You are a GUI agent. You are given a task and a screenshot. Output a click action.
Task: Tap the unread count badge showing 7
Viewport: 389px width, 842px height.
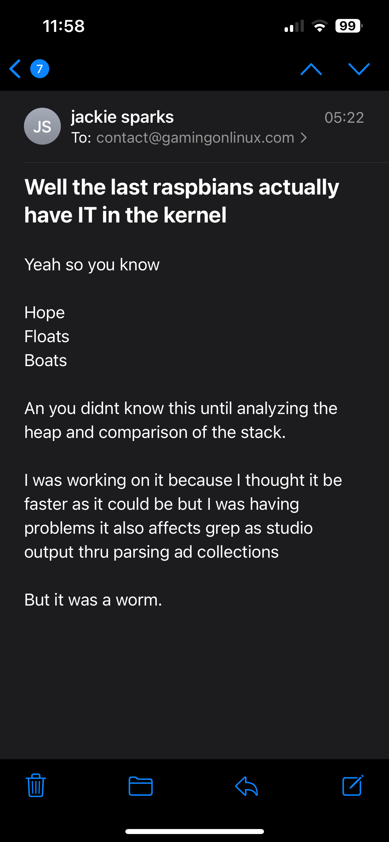tap(40, 69)
